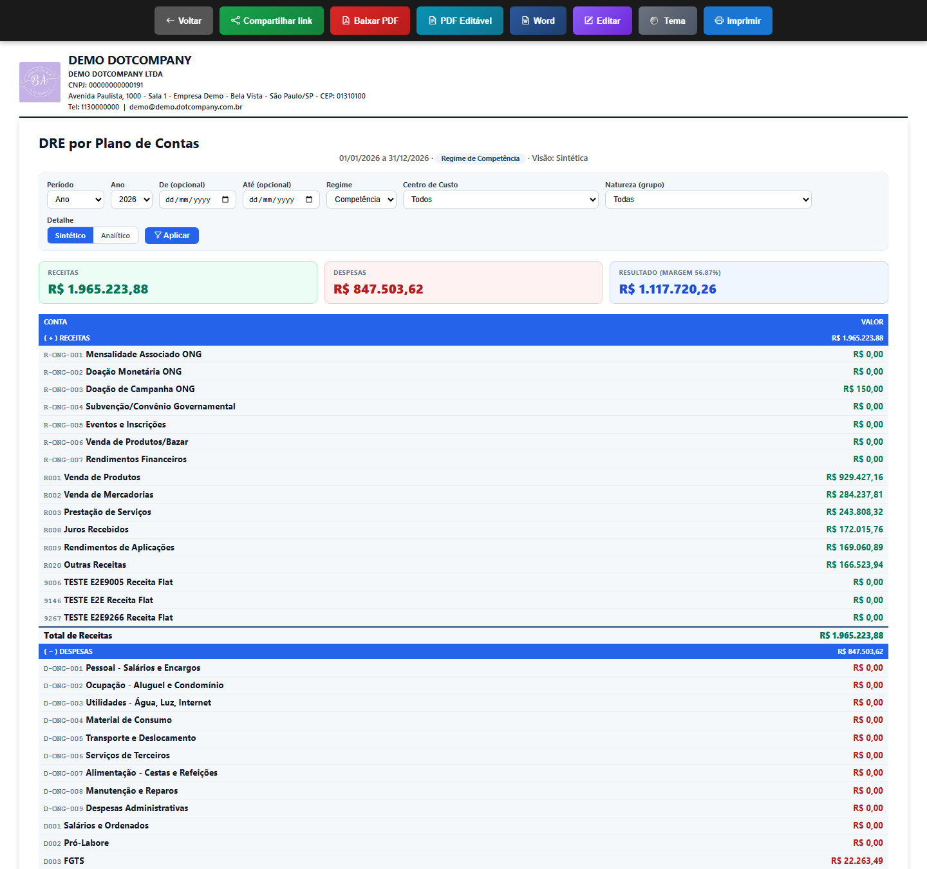The width and height of the screenshot is (927, 869).
Task: Select Pessoal - Salários e Encargos row
Action: point(464,668)
